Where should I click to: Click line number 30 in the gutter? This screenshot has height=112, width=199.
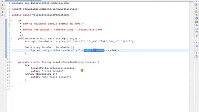[x=9, y=89]
